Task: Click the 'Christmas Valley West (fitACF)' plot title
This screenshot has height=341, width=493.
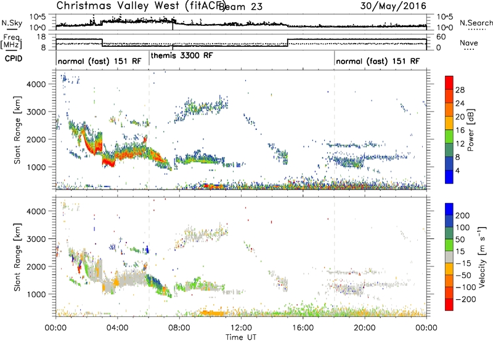Action: (x=141, y=6)
